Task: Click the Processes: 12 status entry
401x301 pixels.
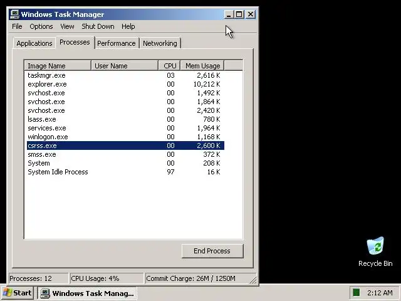Action: 38,278
